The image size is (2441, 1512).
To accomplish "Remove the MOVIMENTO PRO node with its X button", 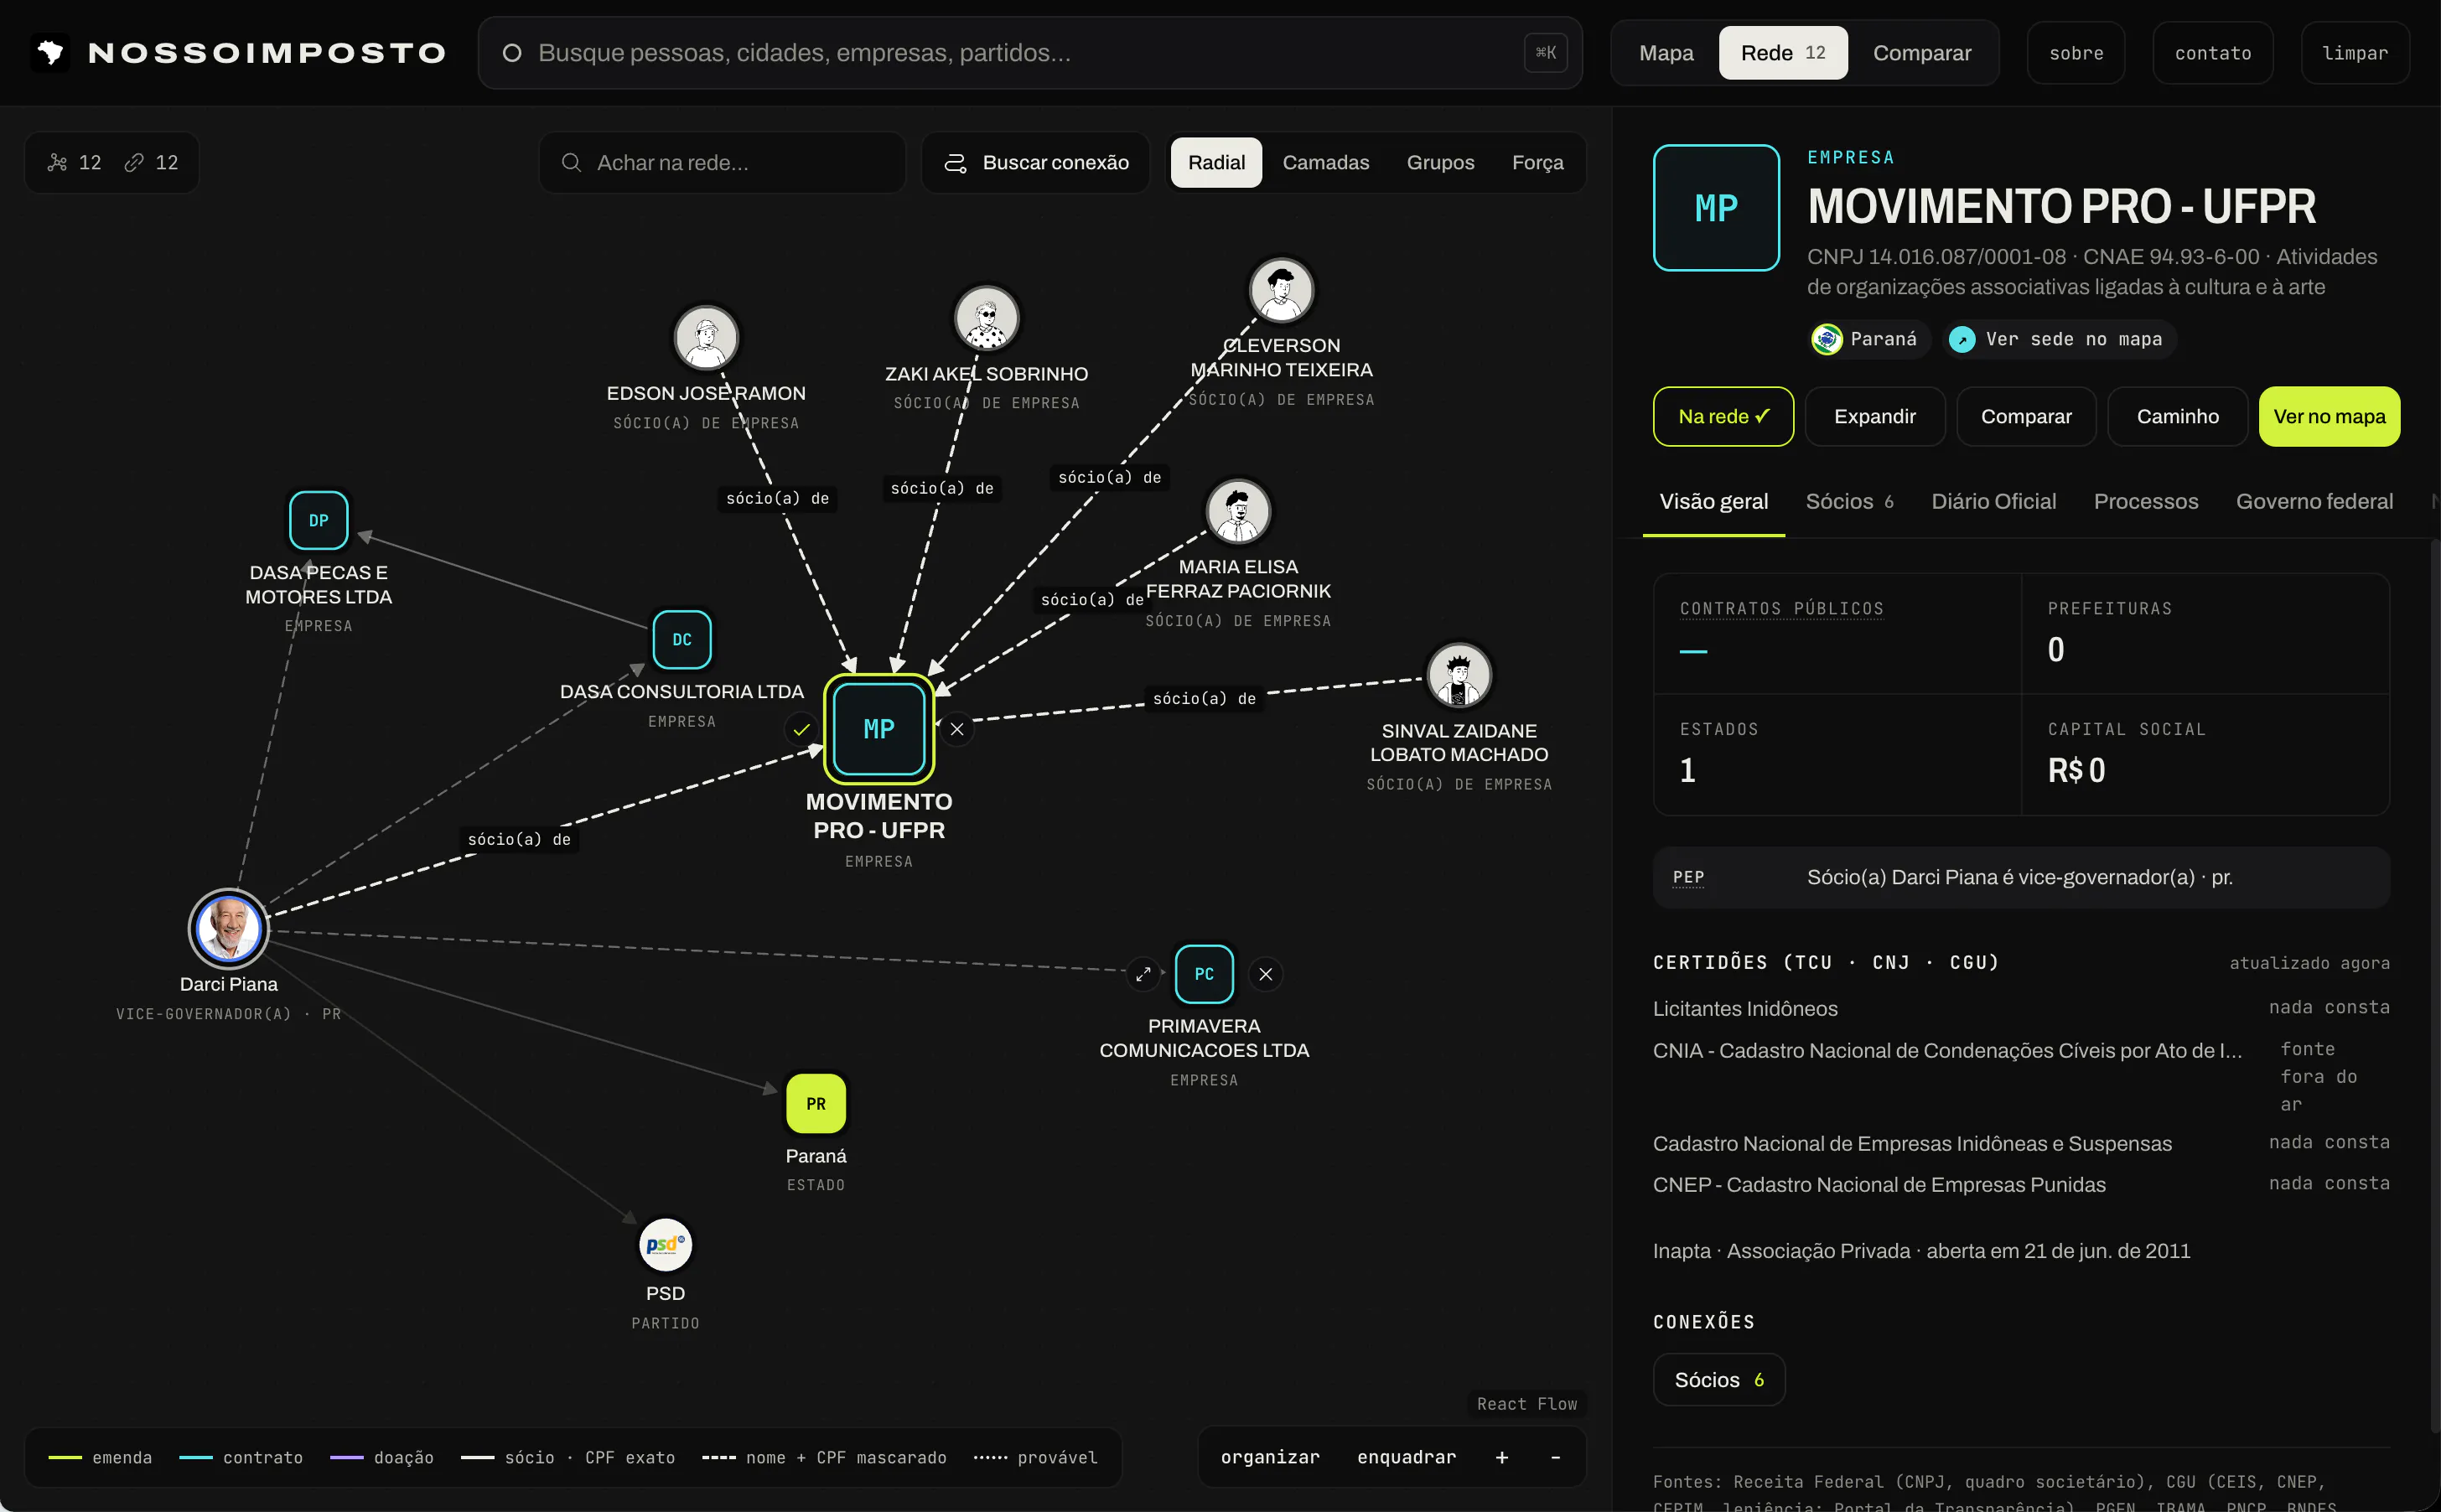I will point(957,729).
